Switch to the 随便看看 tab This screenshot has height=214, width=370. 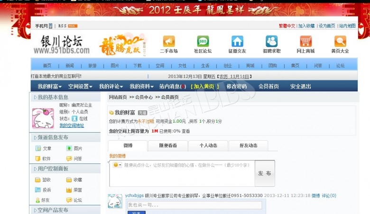pyautogui.click(x=168, y=145)
